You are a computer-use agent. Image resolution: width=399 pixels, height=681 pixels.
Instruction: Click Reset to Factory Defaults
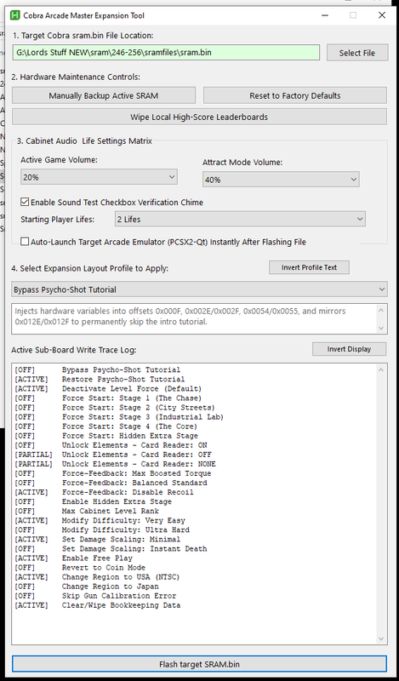(295, 95)
